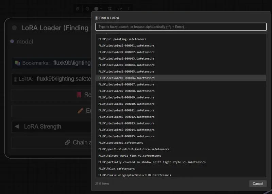Expand the node color dropdown chevron
Image resolution: width=272 pixels, height=194 pixels.
coord(101,9)
